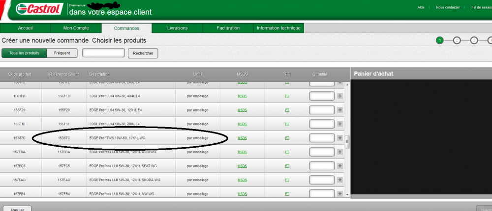Open the Aide link

pos(421,7)
